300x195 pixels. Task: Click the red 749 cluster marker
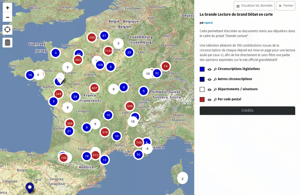139,142
